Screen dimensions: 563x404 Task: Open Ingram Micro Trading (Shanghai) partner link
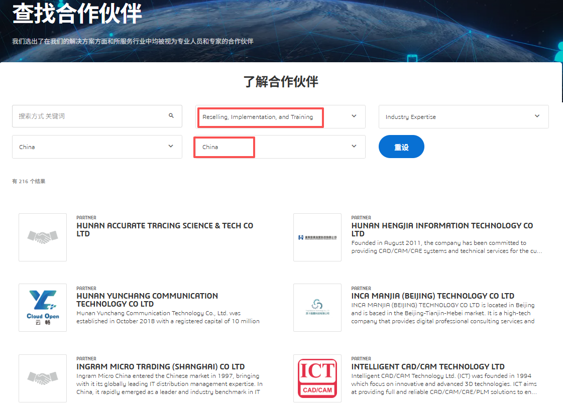click(x=161, y=367)
